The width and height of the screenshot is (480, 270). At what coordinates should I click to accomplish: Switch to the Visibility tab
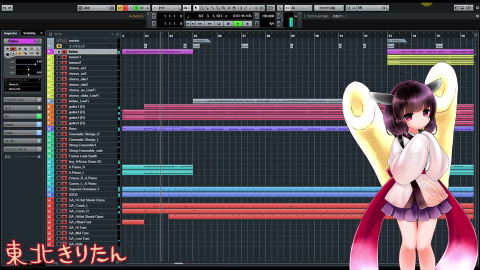pyautogui.click(x=29, y=33)
